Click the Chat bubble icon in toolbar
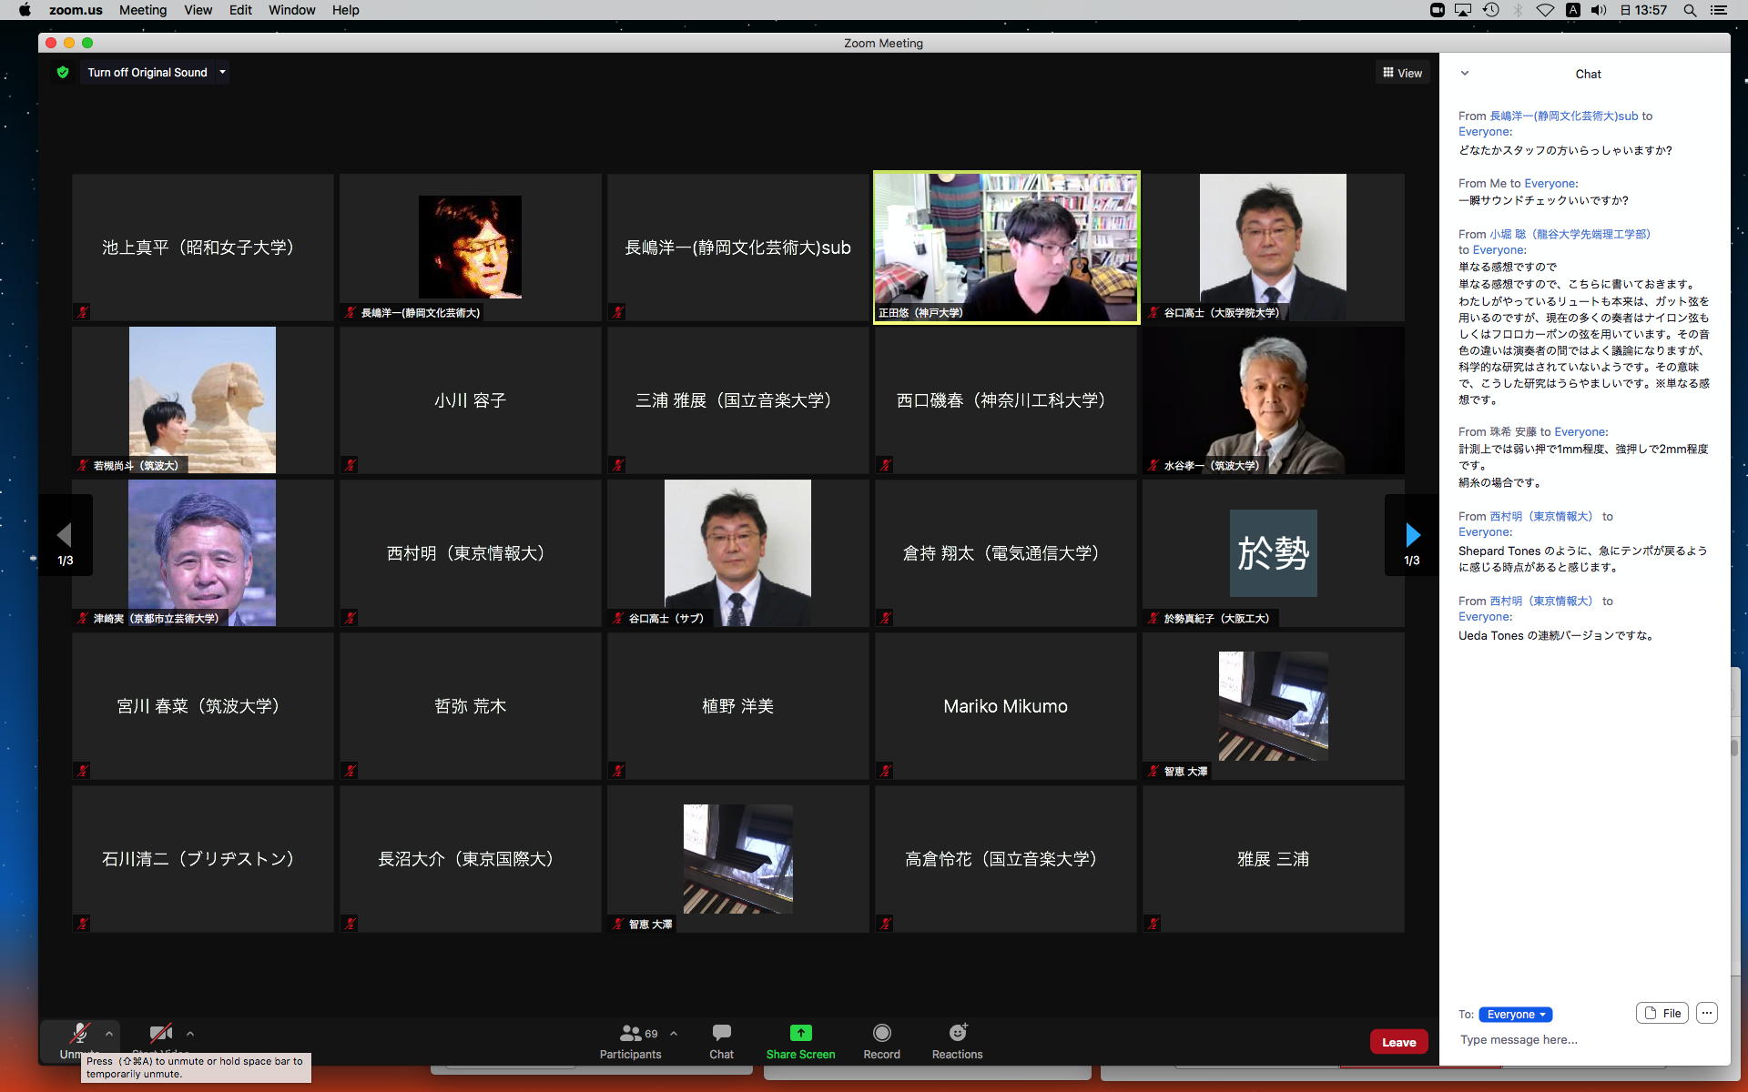This screenshot has height=1092, width=1748. click(721, 1033)
